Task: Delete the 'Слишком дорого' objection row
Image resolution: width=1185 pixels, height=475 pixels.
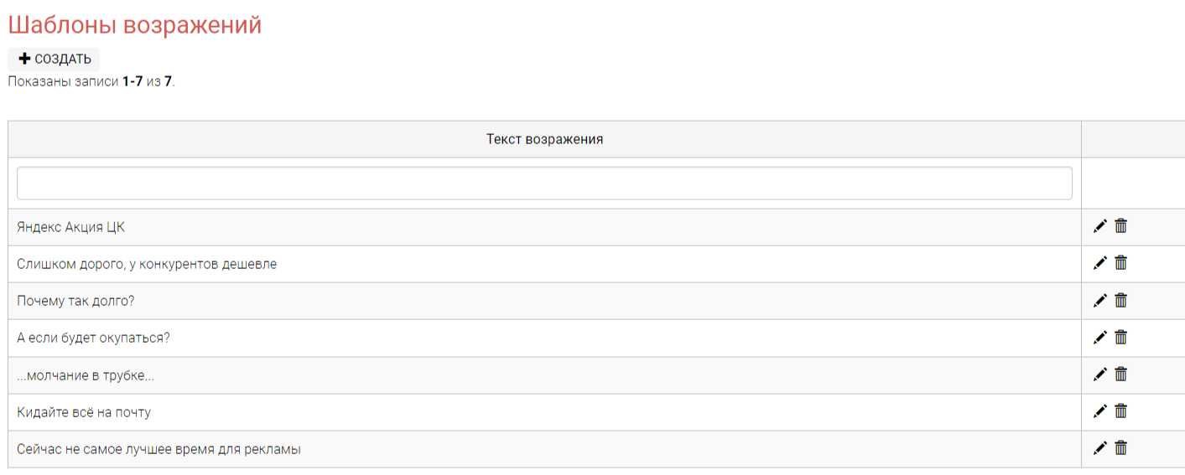Action: [x=1121, y=263]
